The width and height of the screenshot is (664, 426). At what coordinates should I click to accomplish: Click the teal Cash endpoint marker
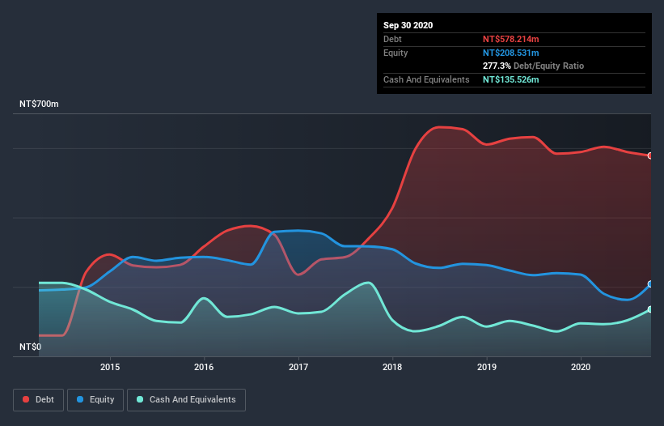(650, 309)
